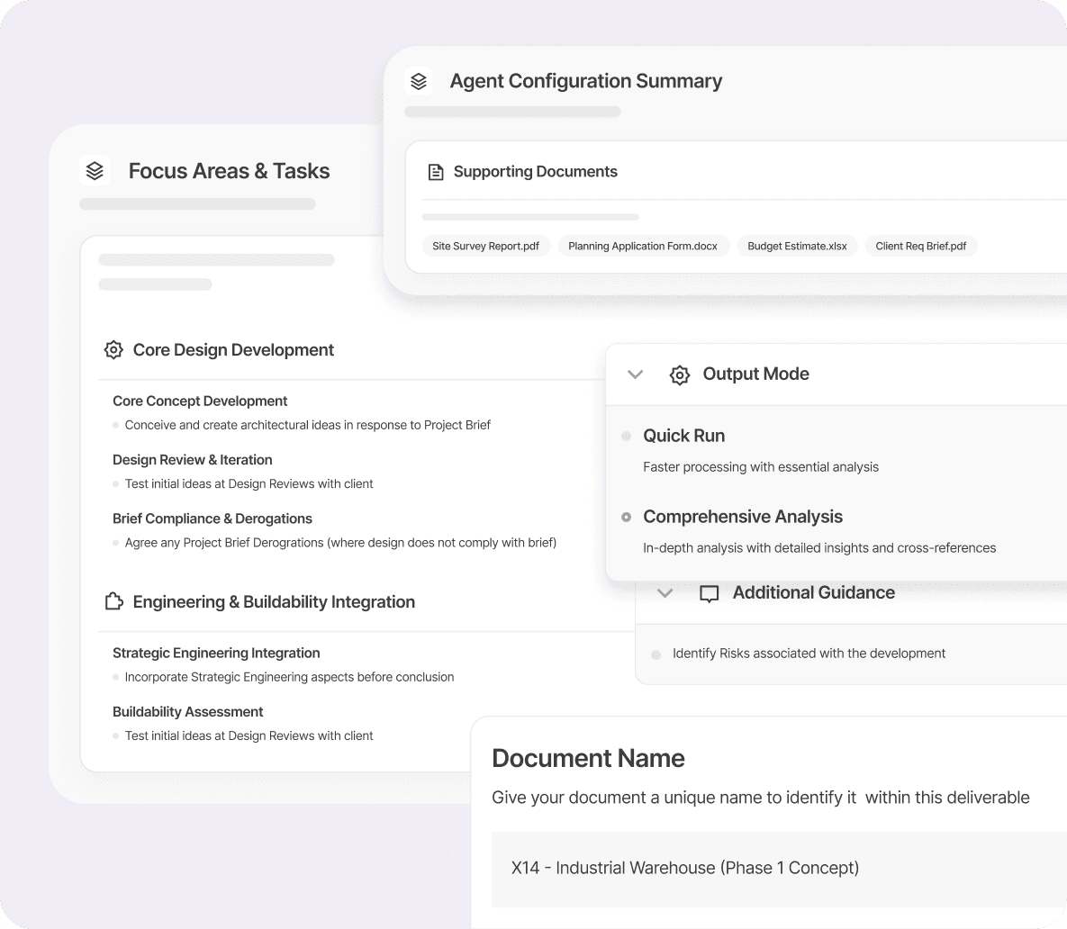Select the Brief Compliance & Derogations task
The height and width of the screenshot is (929, 1067).
(x=212, y=519)
